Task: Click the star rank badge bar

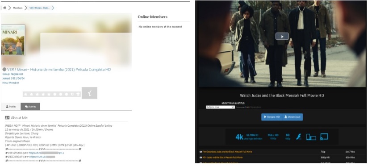Action: pos(52,94)
